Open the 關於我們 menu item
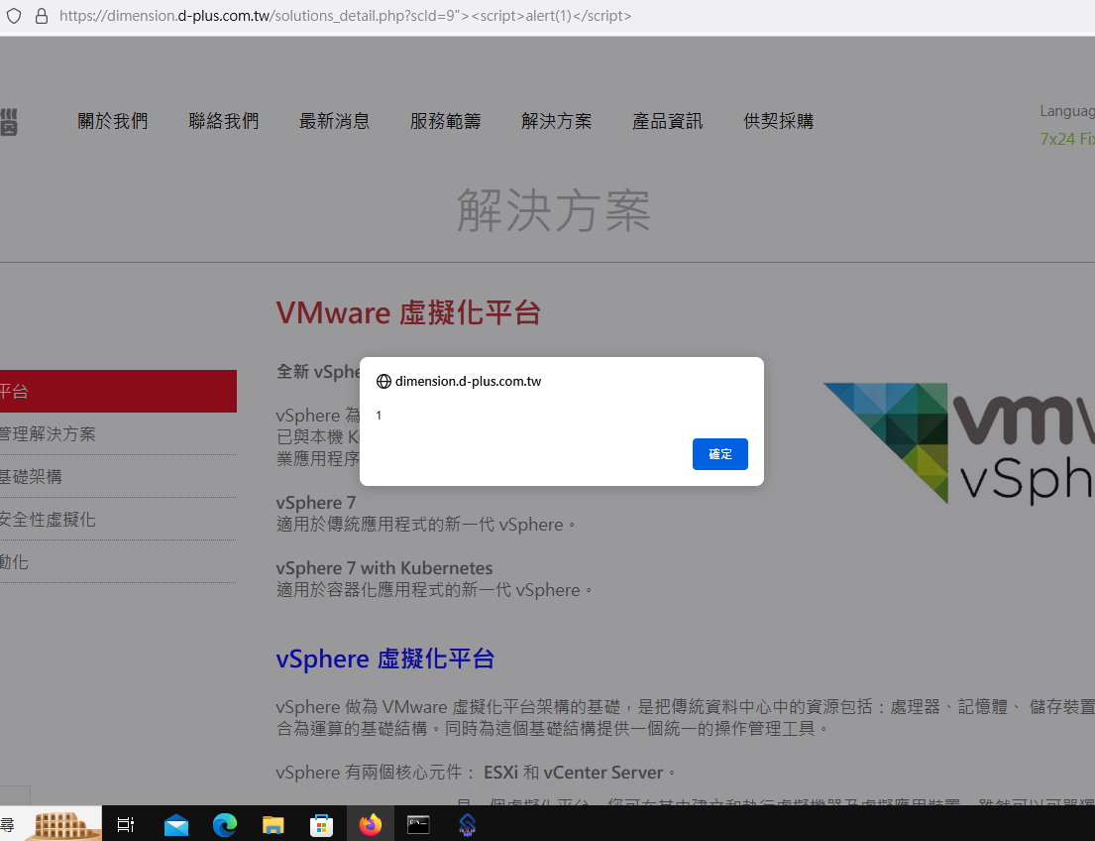This screenshot has width=1095, height=841. coord(112,121)
